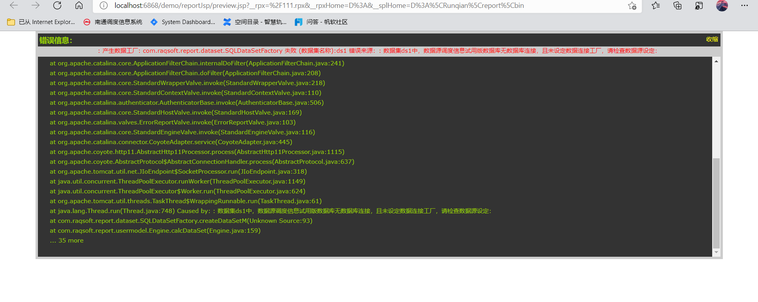Open the System Dashboard bookmark
758x302 pixels.
point(183,22)
